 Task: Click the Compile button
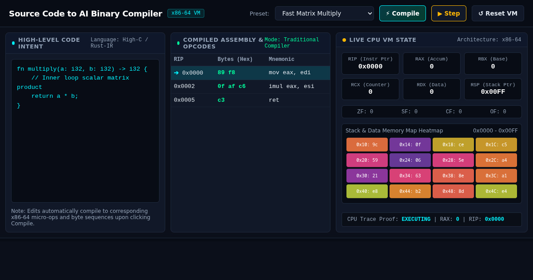(x=402, y=13)
